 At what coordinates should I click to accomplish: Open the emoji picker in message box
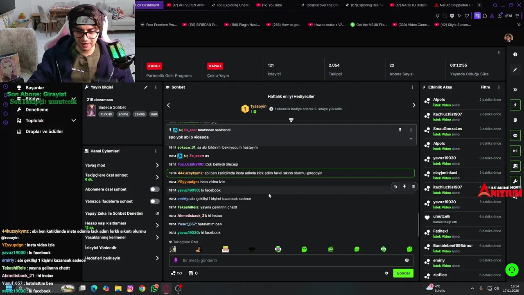point(407,260)
